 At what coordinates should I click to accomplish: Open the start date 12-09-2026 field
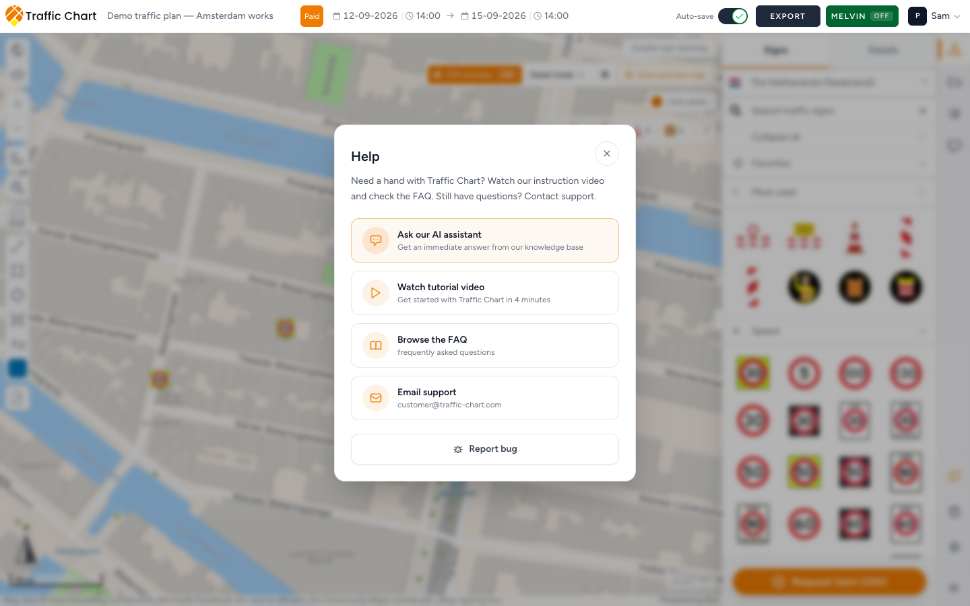[x=365, y=16]
